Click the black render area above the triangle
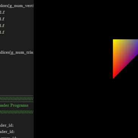 pyautogui.click(x=86, y=19)
